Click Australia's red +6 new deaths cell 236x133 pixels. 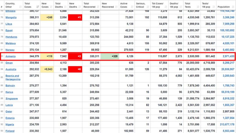[x=75, y=69]
